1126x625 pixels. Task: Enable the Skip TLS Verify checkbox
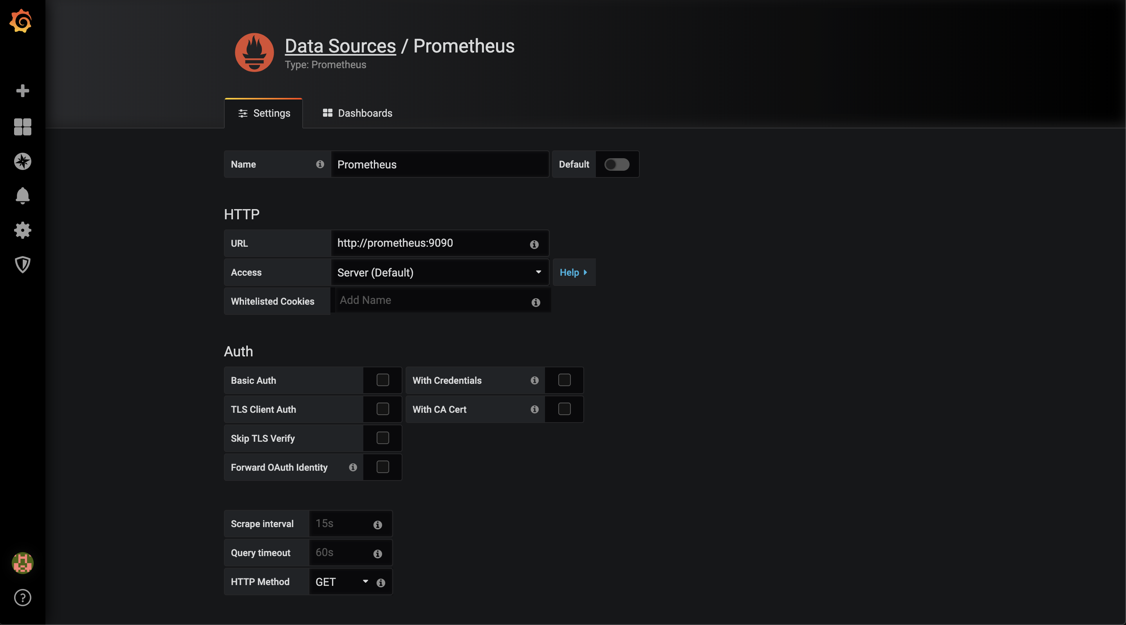point(383,438)
